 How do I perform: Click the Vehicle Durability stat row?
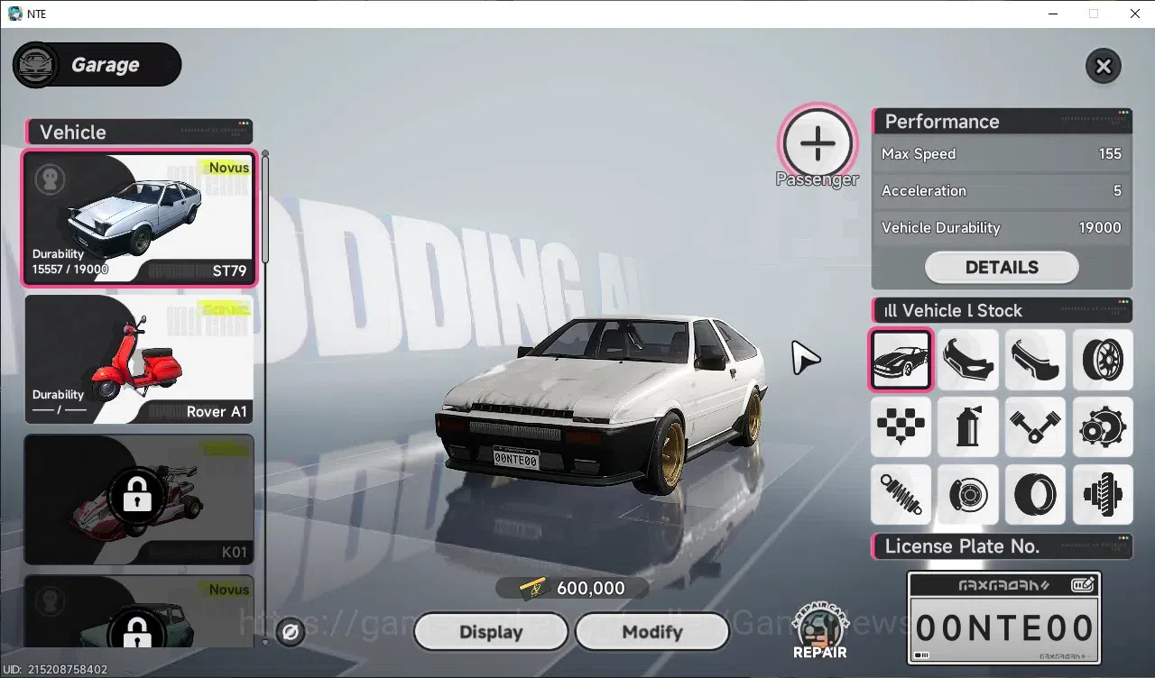1002,227
